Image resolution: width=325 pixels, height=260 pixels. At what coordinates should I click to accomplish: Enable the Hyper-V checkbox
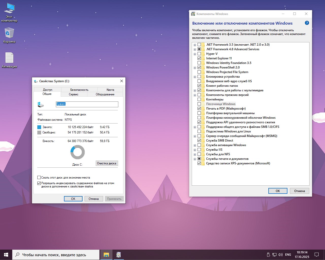199,54
